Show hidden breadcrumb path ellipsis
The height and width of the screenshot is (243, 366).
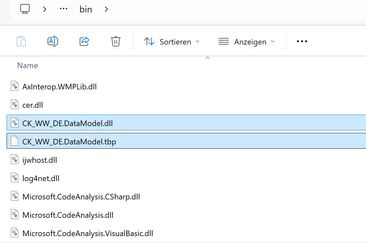(x=63, y=9)
